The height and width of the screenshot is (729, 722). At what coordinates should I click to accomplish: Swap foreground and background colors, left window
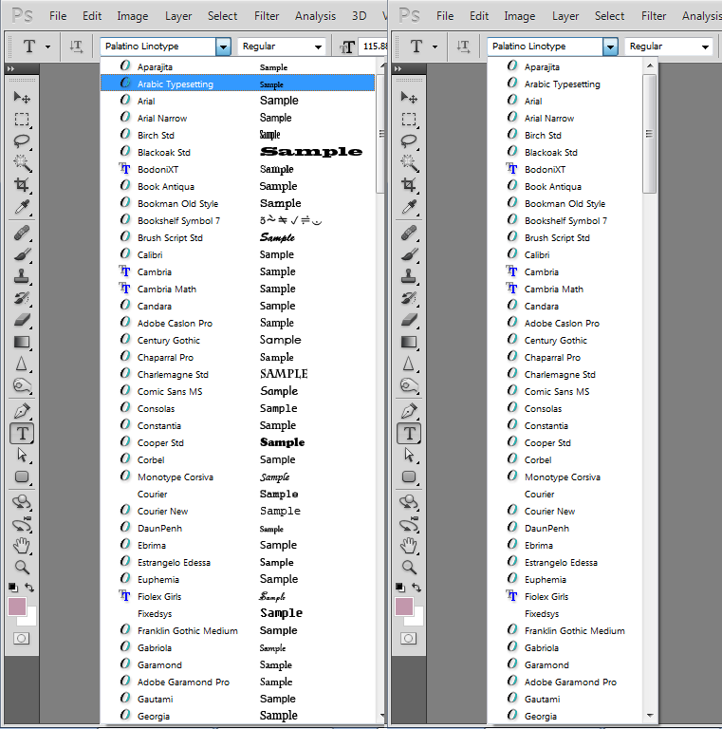tap(29, 588)
